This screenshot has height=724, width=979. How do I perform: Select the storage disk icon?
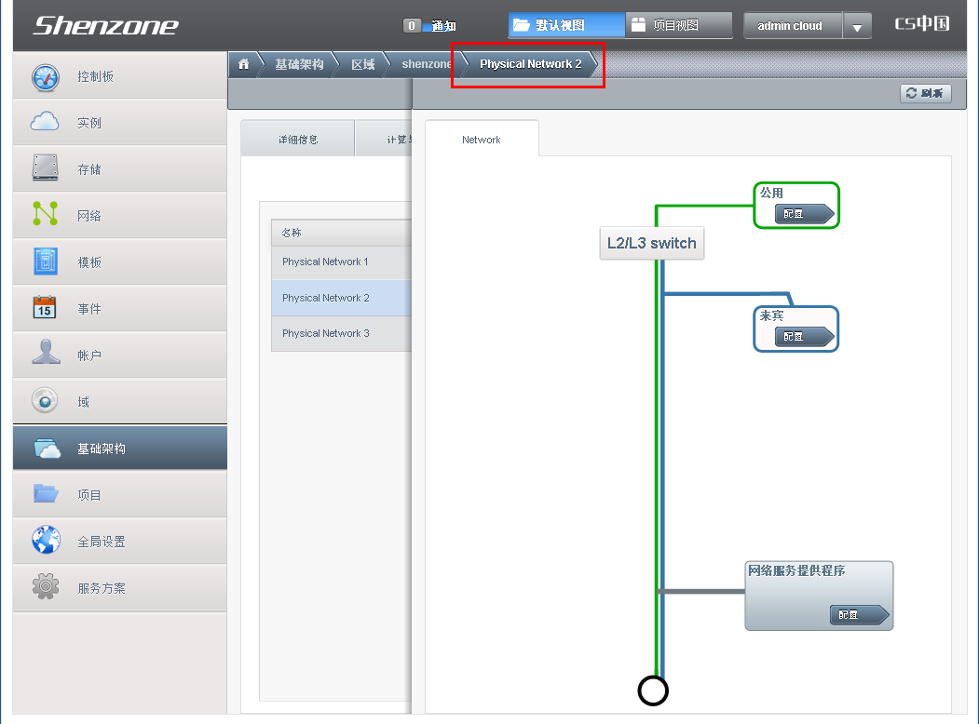point(45,168)
